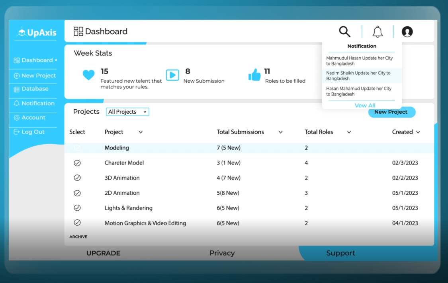
Task: Toggle the Chareter Model row checkbox
Action: (77, 163)
